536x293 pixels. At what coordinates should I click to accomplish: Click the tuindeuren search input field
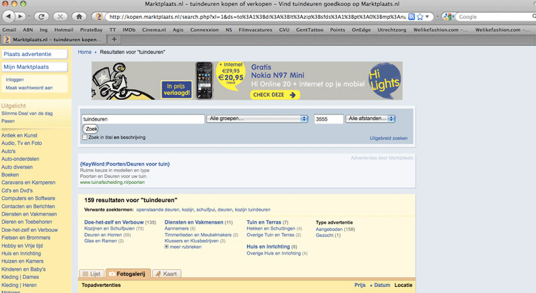[143, 119]
